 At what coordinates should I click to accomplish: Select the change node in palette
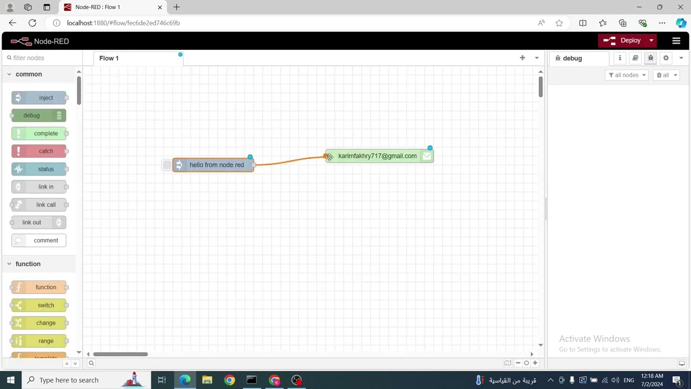click(x=39, y=323)
